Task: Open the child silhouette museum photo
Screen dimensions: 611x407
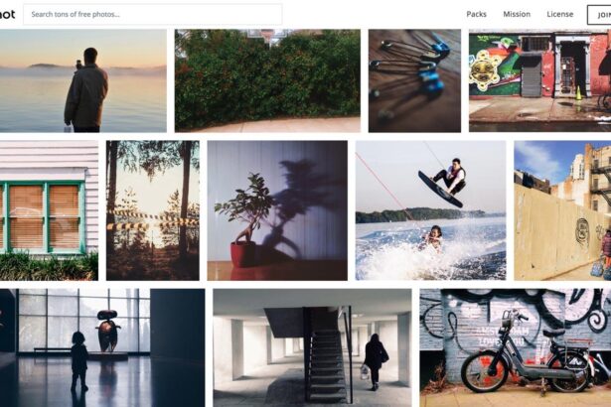Action: [102, 347]
